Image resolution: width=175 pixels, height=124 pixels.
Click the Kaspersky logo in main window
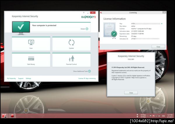point(88,17)
